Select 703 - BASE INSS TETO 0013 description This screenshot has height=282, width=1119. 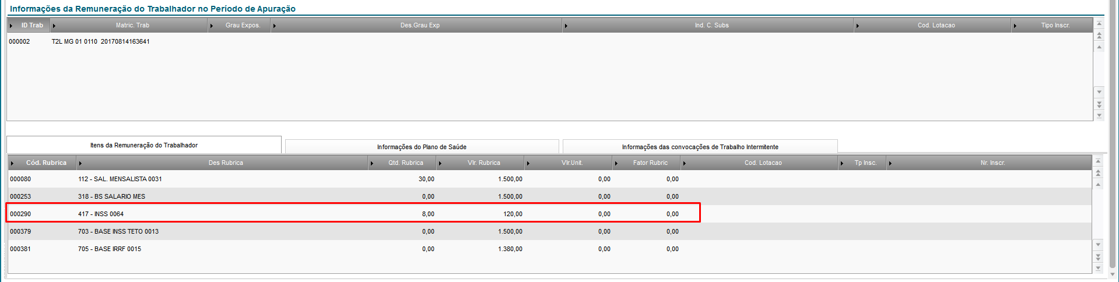(x=118, y=231)
